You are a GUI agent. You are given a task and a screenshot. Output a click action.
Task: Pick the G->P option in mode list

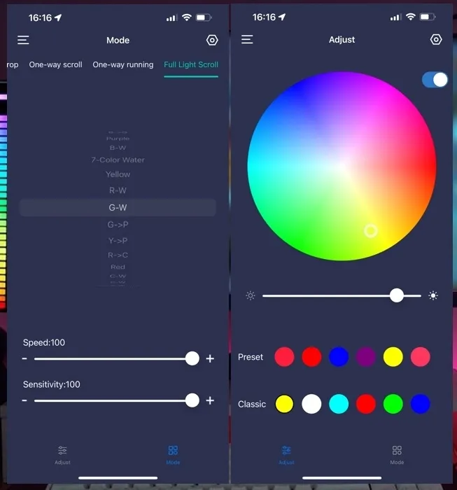pos(118,225)
